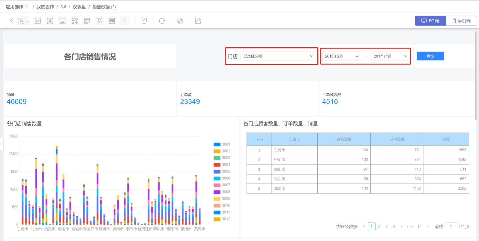The image size is (479, 241).
Task: Toggle legend series 3004 visibility
Action: coord(222,165)
